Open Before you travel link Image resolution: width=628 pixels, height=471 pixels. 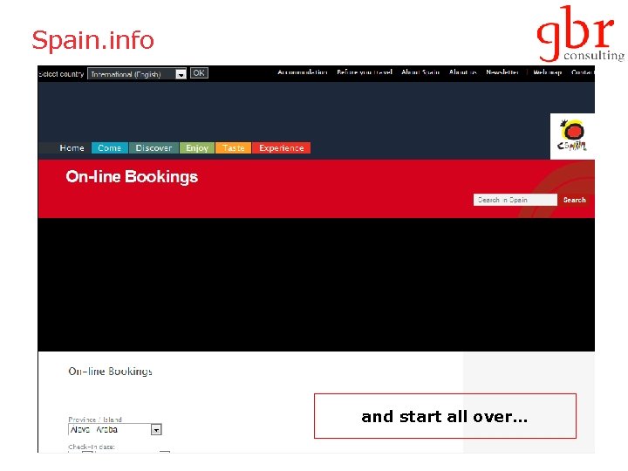(x=365, y=72)
